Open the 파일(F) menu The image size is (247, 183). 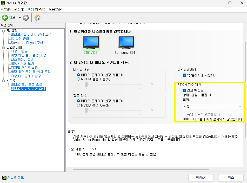[x=5, y=10]
